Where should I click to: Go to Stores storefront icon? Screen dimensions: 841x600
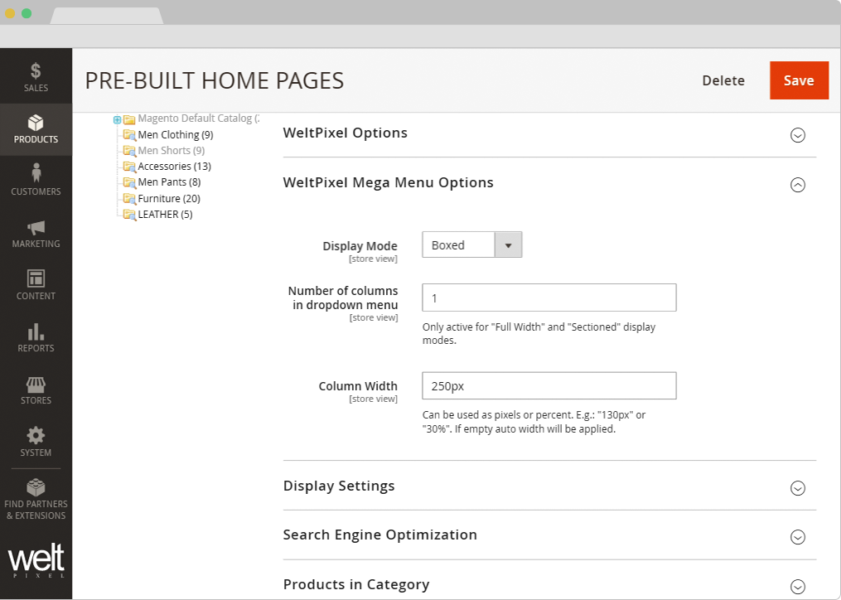(x=36, y=385)
